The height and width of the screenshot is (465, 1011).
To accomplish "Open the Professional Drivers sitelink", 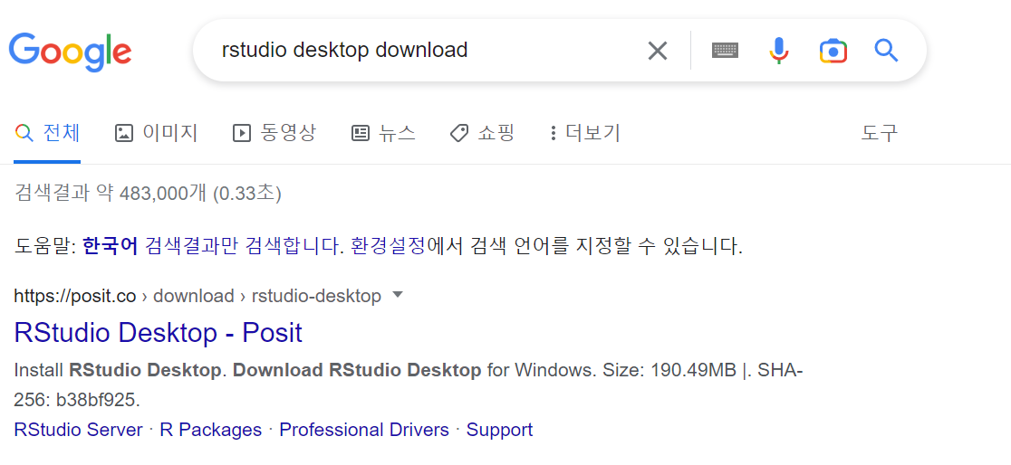I will click(364, 430).
